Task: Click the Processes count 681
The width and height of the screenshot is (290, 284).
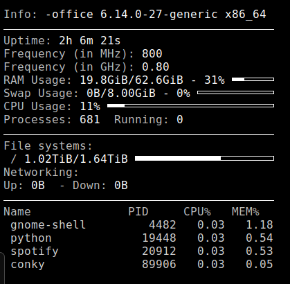Action: tap(90, 120)
